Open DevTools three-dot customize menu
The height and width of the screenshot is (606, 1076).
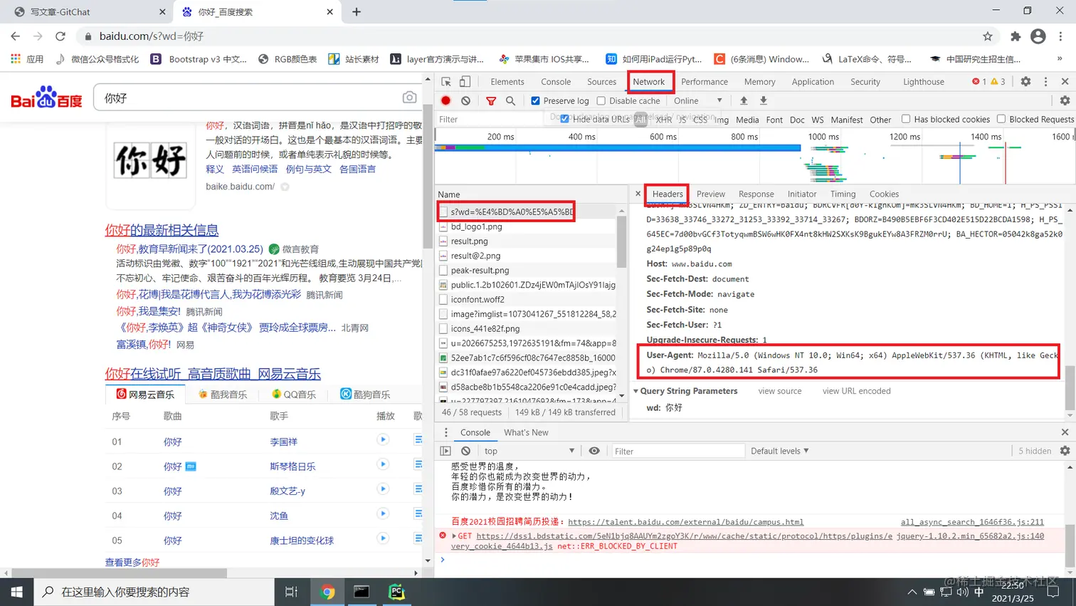pos(1045,82)
